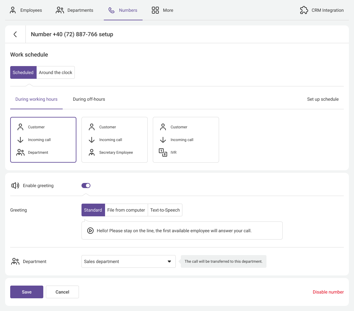Select File from computer greeting option
This screenshot has width=354, height=311.
point(126,210)
